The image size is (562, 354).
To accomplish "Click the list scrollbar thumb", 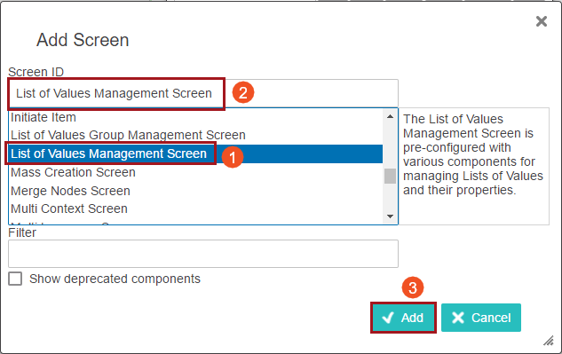I will click(x=390, y=176).
